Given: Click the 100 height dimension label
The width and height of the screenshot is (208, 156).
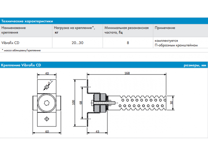Looking at the screenshot, I should click(x=74, y=102).
